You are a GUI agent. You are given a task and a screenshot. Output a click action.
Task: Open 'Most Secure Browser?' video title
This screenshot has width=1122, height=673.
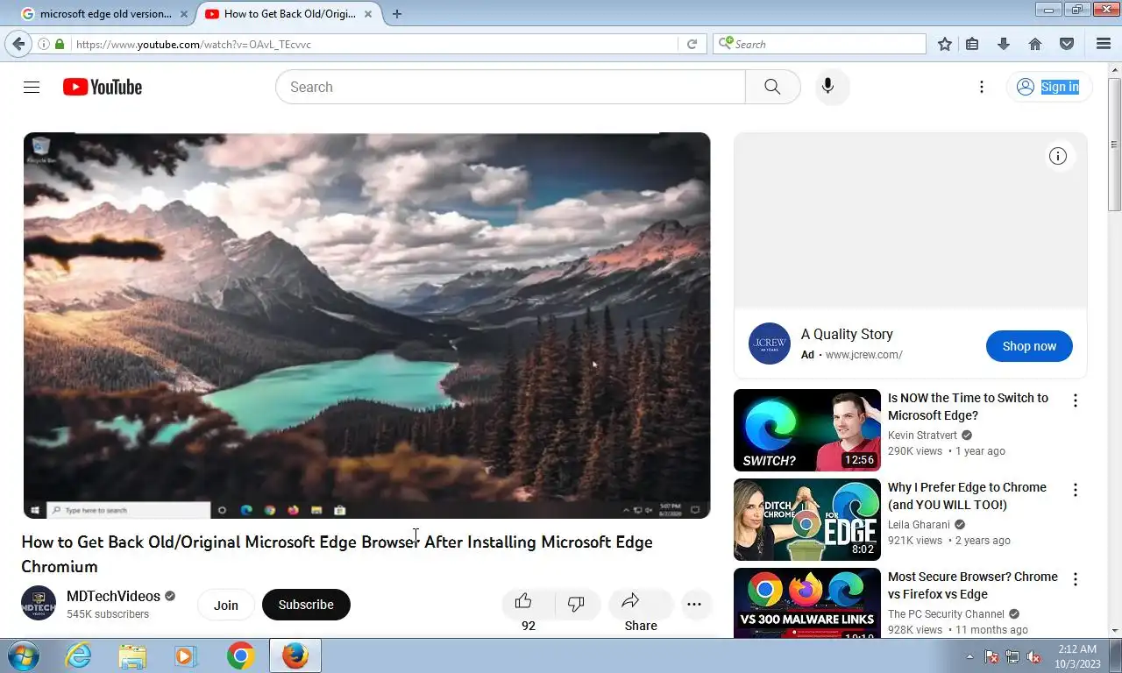click(x=973, y=585)
